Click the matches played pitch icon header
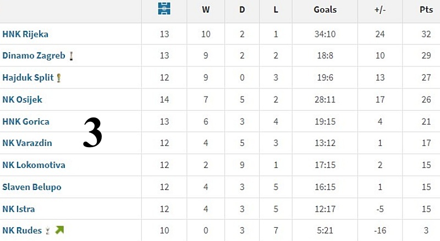The image size is (440, 241). coord(164,8)
